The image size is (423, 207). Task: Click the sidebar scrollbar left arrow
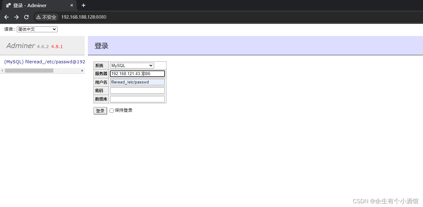click(x=2, y=71)
